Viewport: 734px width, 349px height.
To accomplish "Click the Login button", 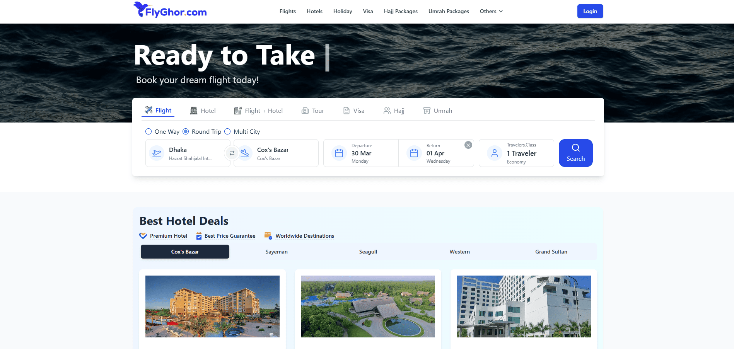I will 590,11.
